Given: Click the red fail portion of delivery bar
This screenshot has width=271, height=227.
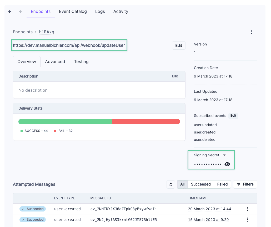Looking at the screenshot, I should coord(146,122).
